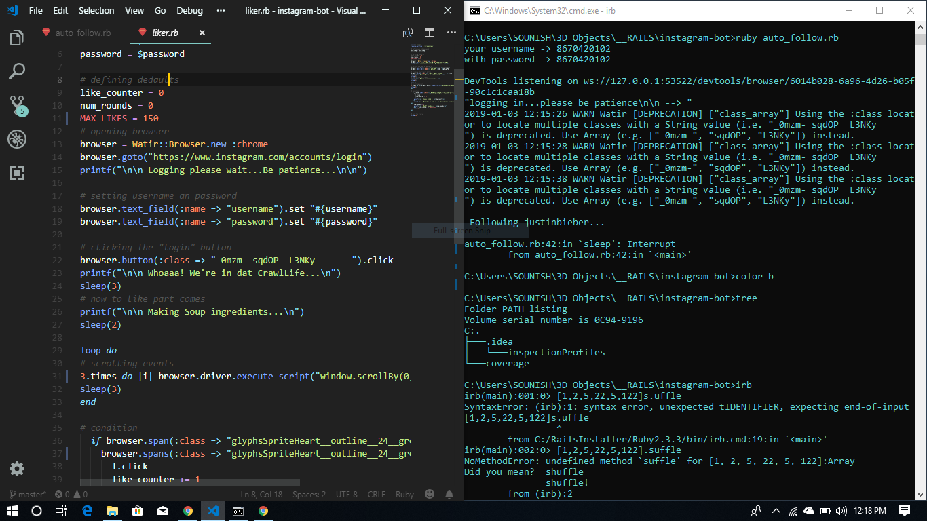The height and width of the screenshot is (521, 927).
Task: Change indentation via Spaces: 2
Action: tap(309, 495)
